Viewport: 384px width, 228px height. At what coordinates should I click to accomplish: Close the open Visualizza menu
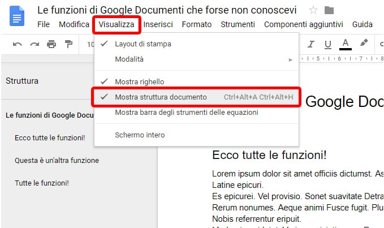[115, 24]
